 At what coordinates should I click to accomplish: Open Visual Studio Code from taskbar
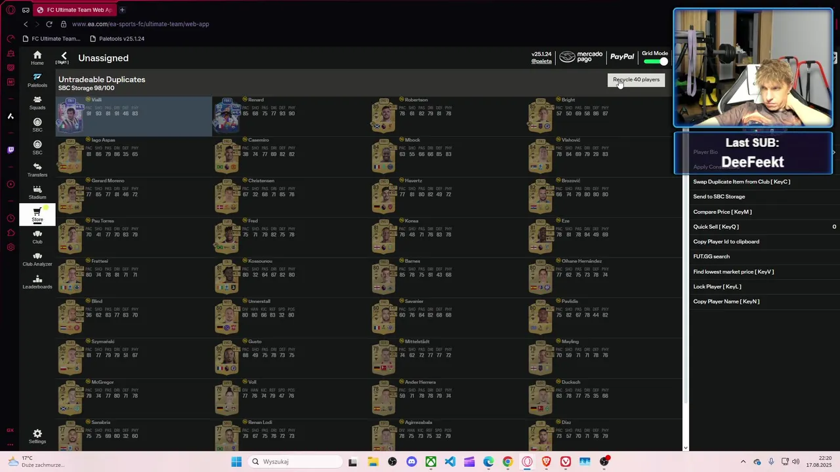(x=450, y=462)
